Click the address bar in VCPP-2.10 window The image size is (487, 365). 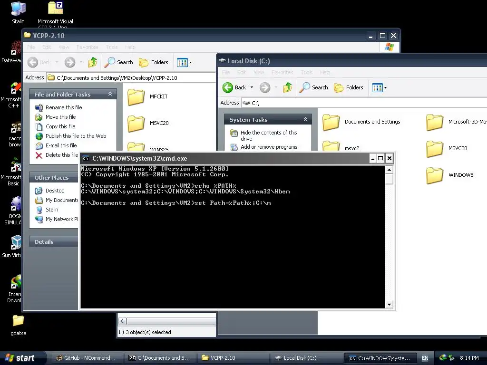pos(131,77)
